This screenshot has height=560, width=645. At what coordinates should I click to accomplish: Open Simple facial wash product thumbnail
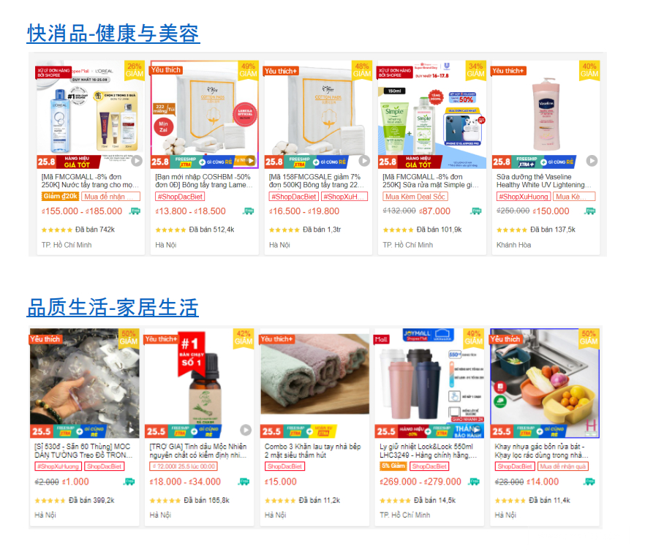tap(431, 115)
